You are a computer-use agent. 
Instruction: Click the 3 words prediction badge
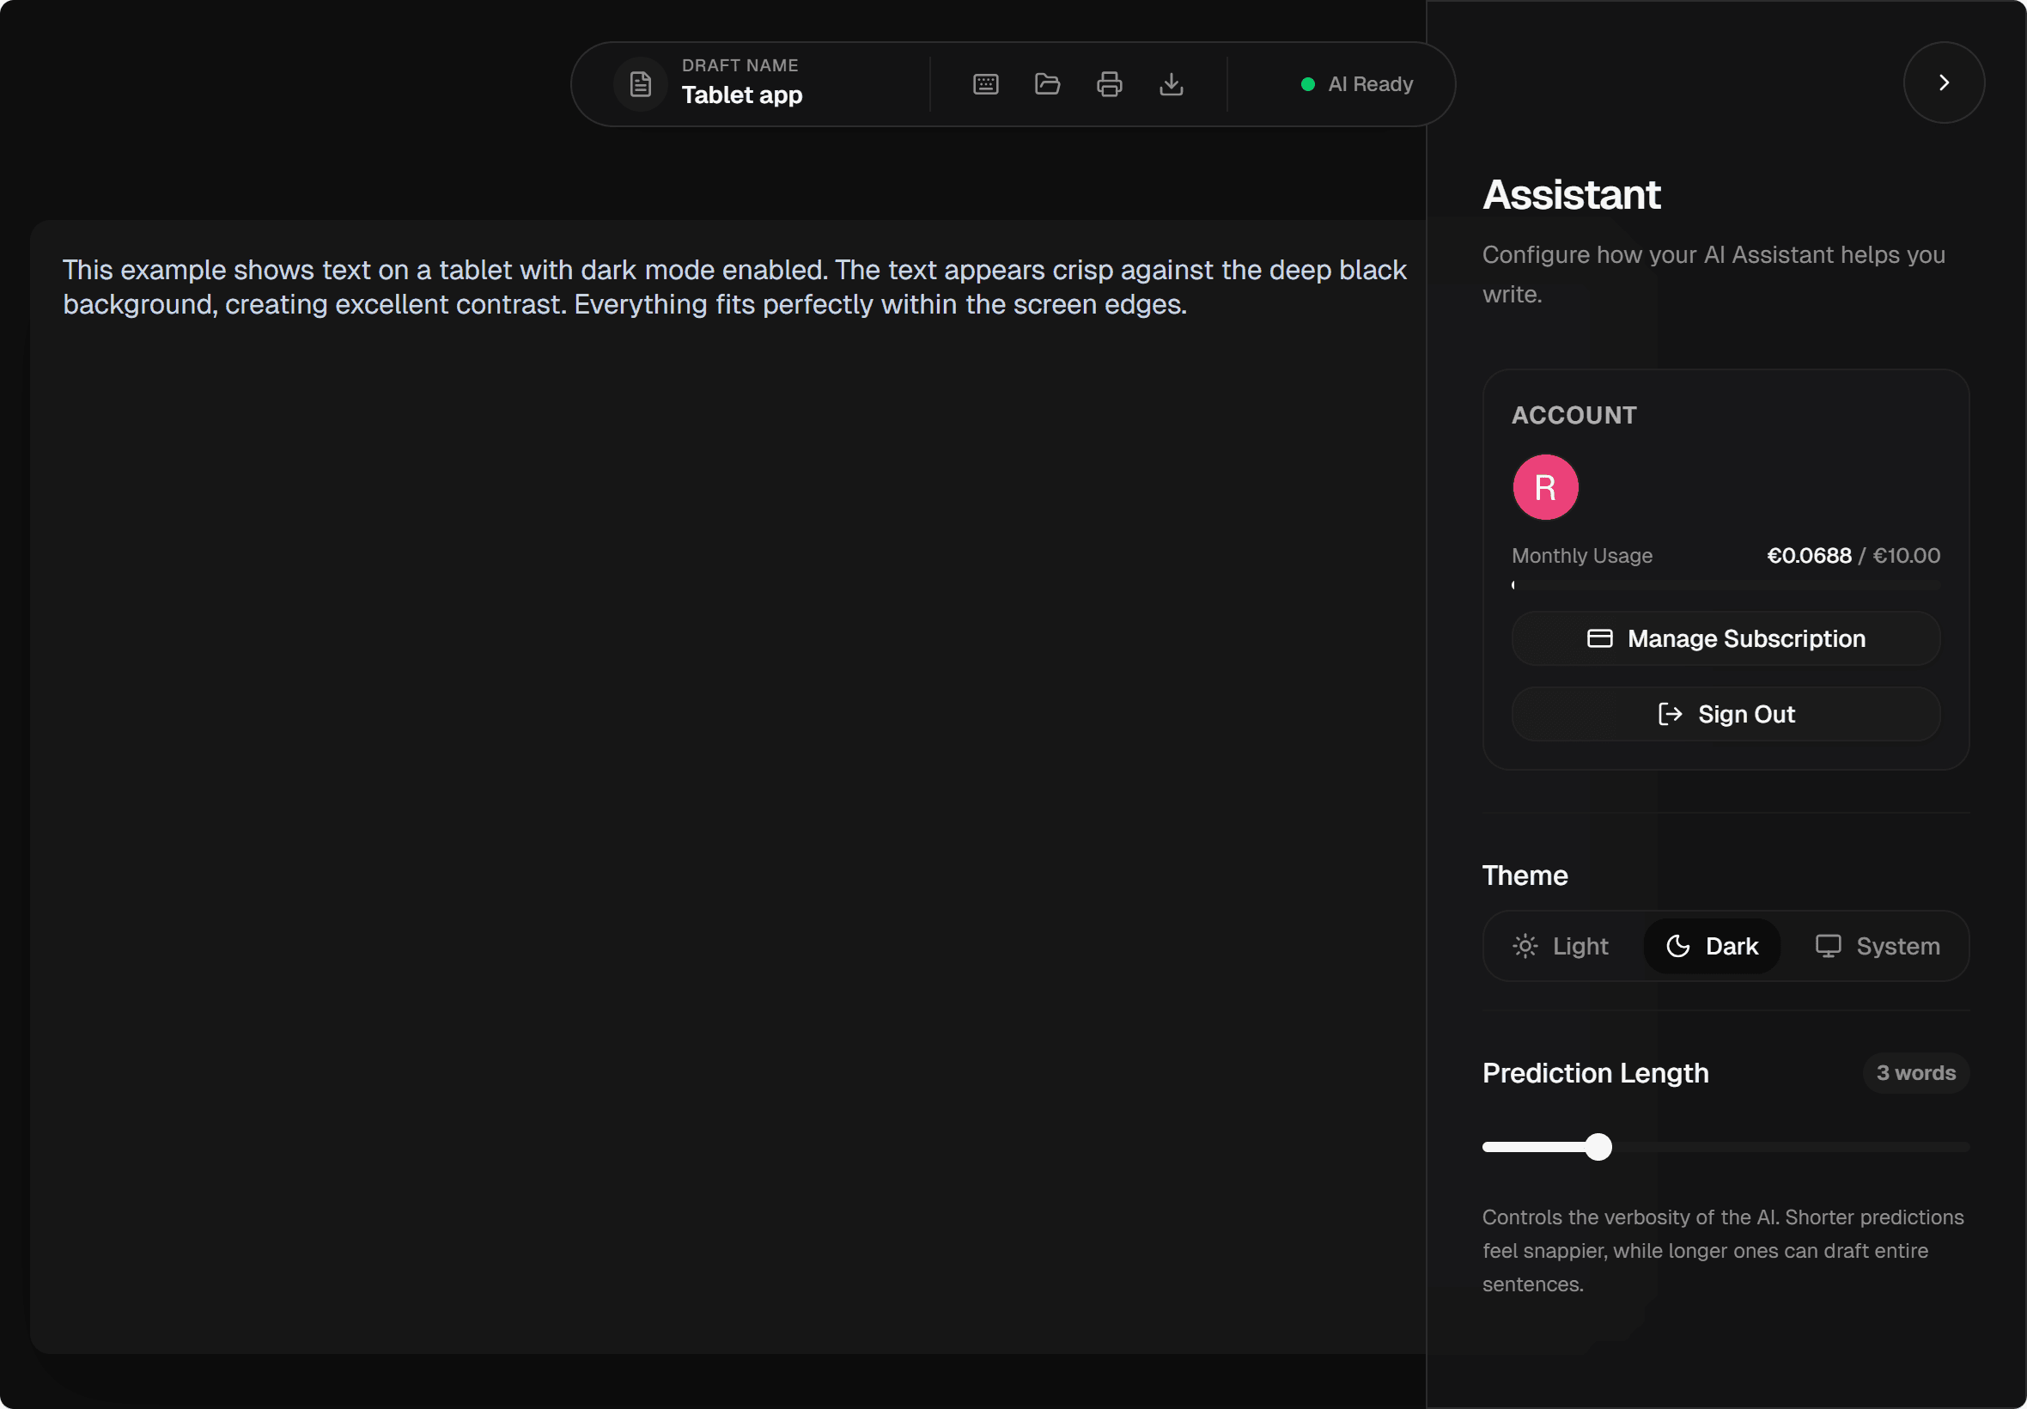click(x=1915, y=1072)
